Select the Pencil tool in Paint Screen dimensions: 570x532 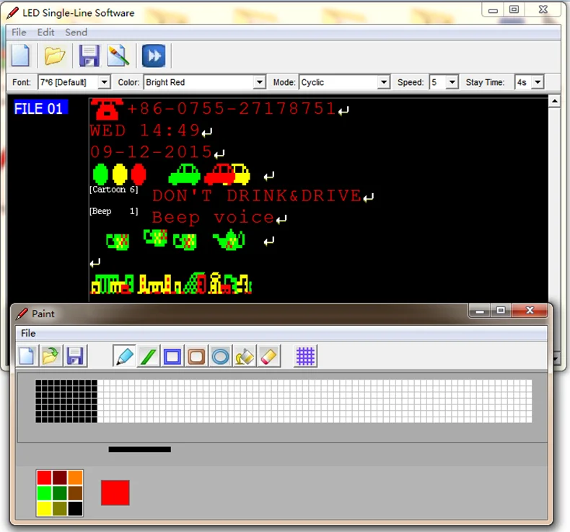[x=124, y=356]
